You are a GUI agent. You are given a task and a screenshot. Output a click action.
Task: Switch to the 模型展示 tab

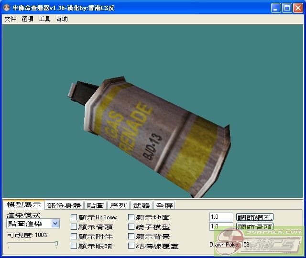pos(23,205)
